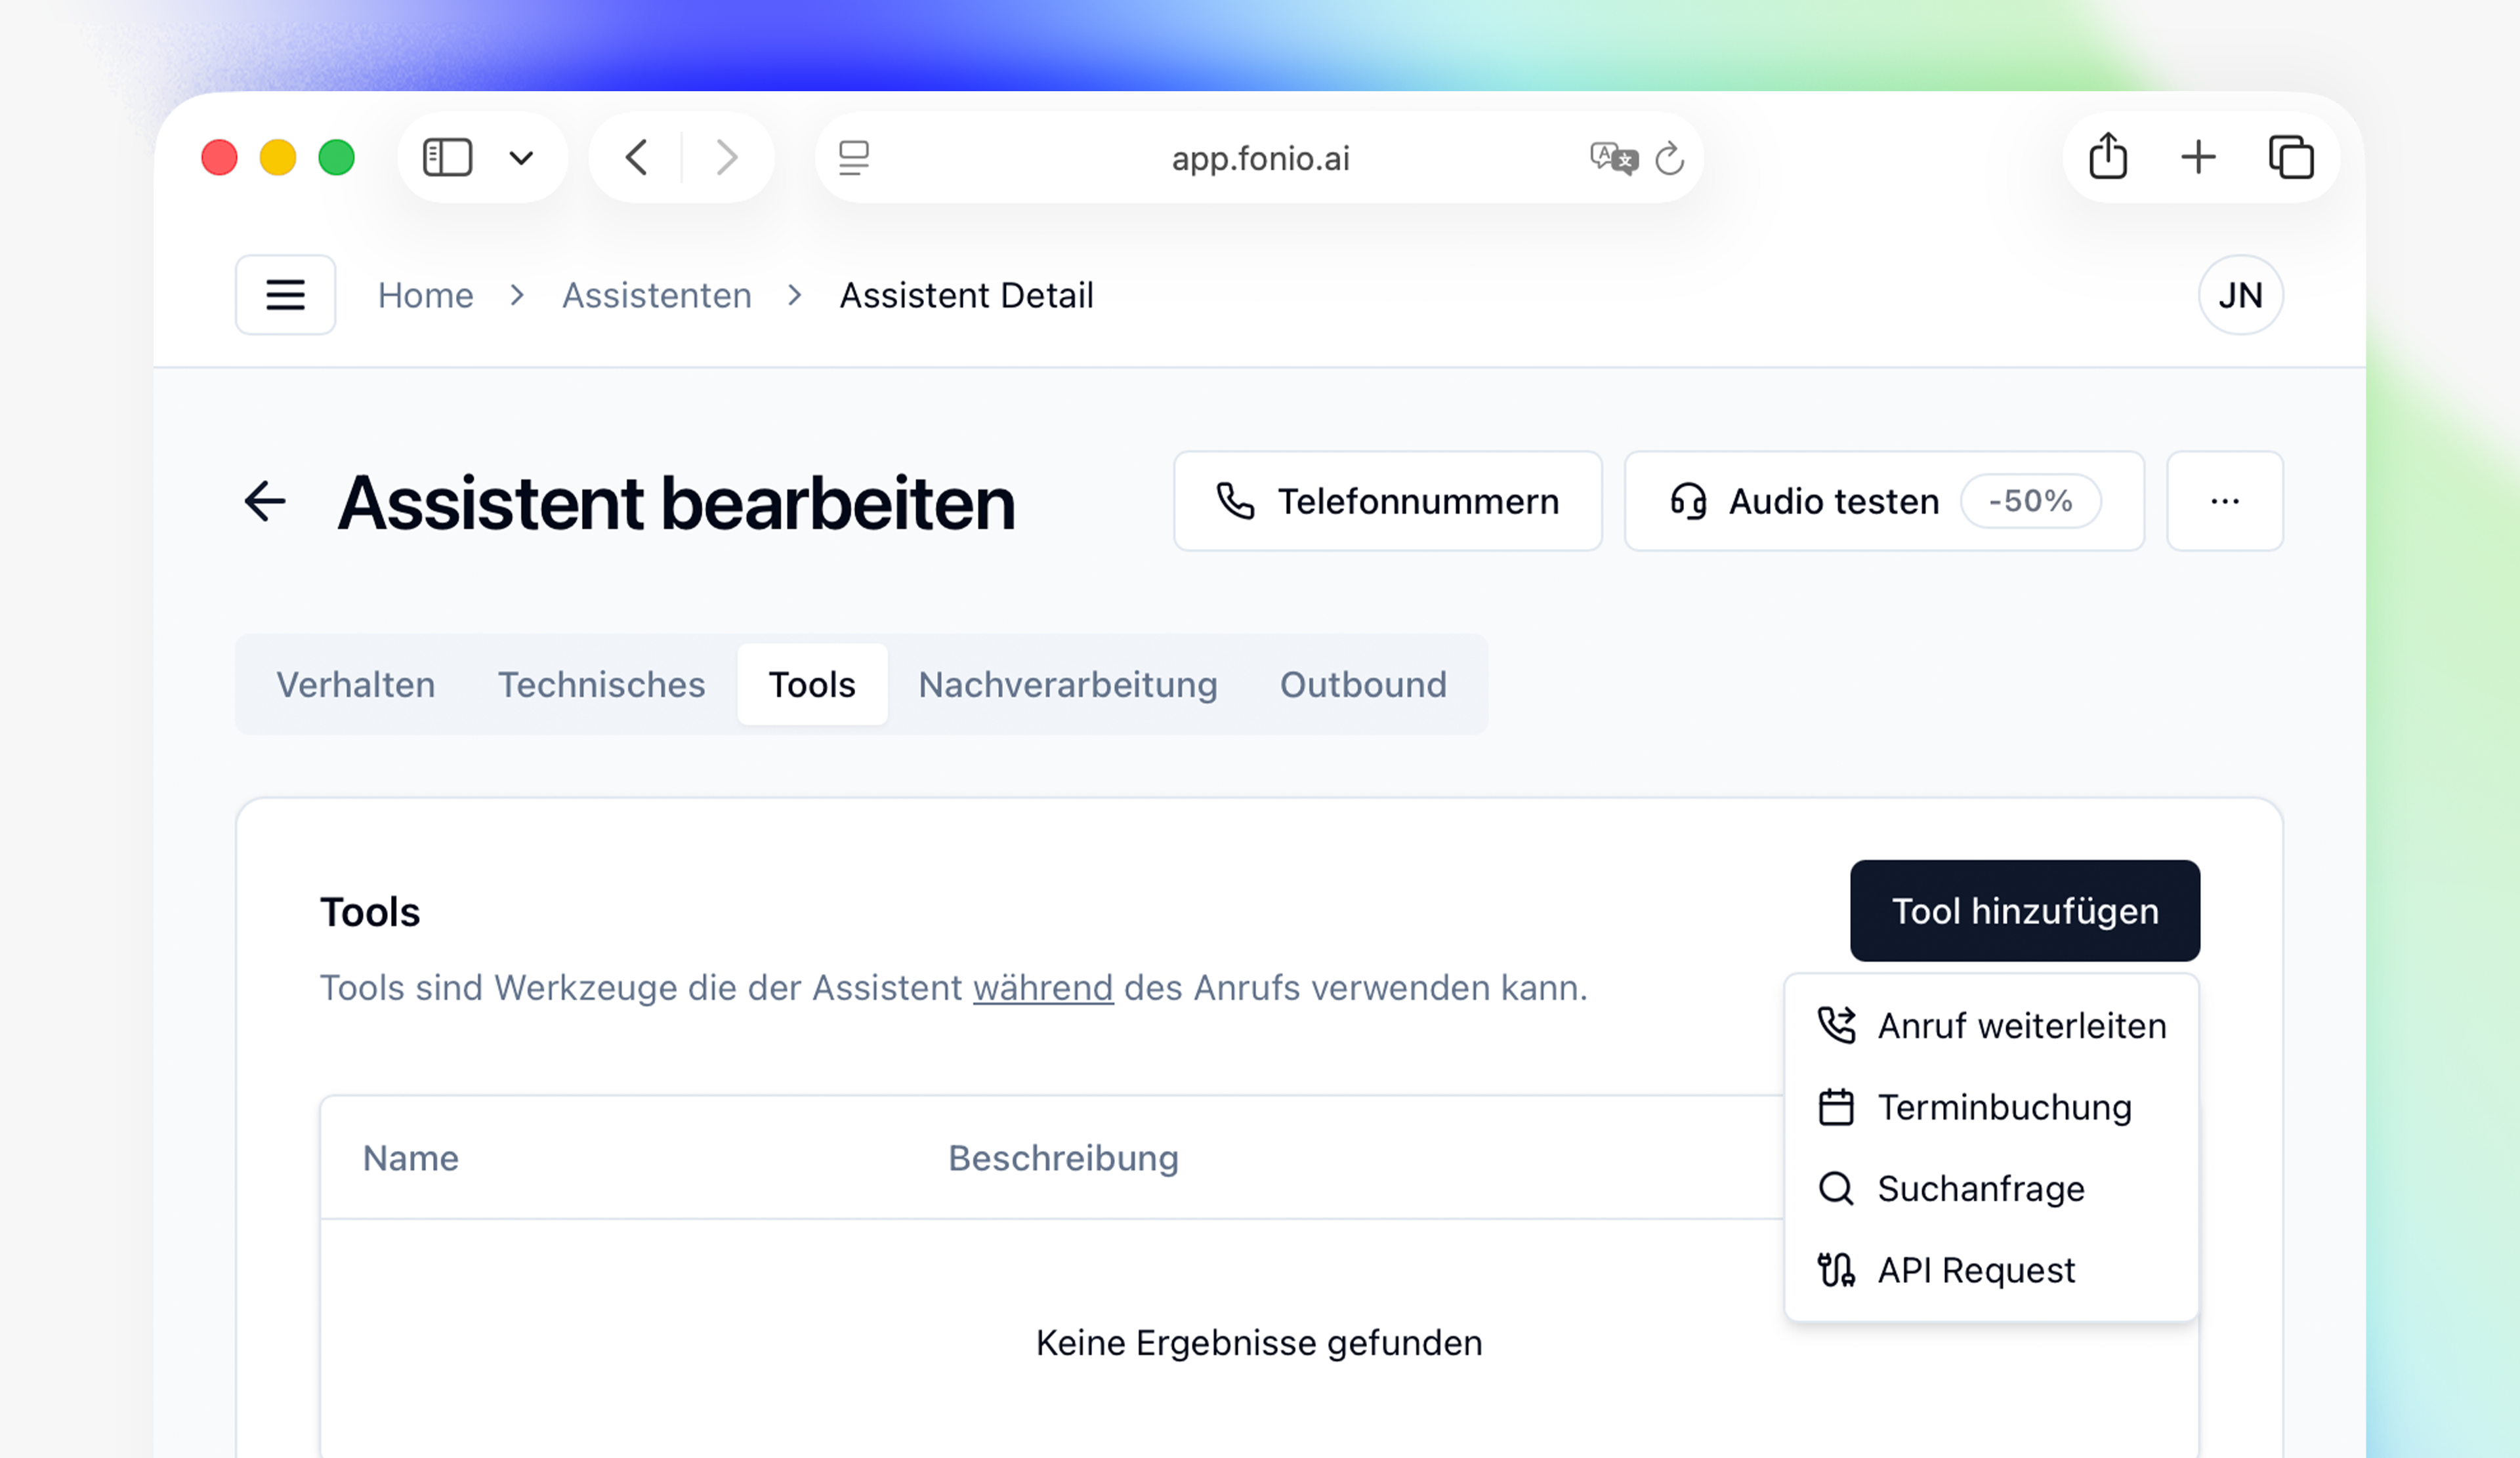This screenshot has height=1458, width=2520.
Task: Expand the sidebar options chevron dropdown
Action: pos(521,157)
